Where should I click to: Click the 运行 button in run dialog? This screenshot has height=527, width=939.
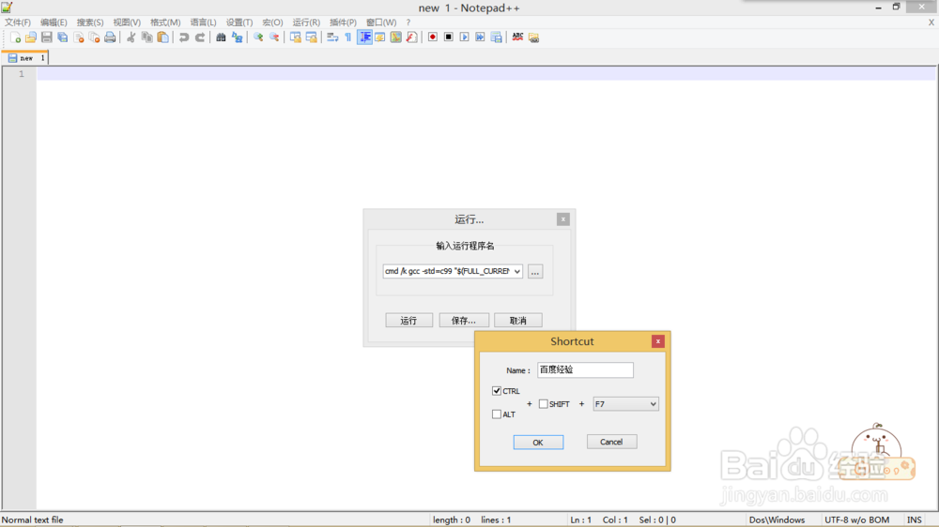(x=409, y=321)
